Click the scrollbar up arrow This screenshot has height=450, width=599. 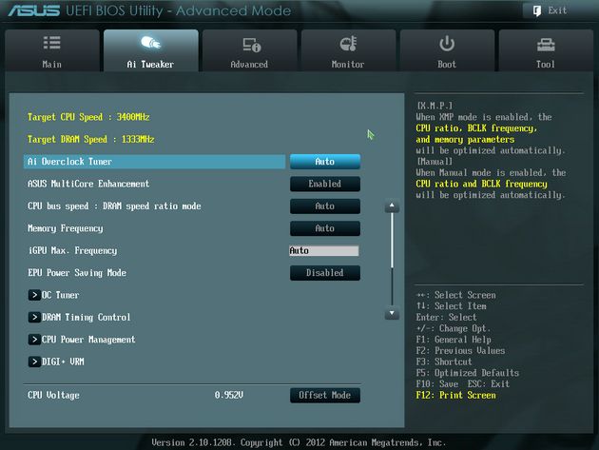[x=392, y=206]
